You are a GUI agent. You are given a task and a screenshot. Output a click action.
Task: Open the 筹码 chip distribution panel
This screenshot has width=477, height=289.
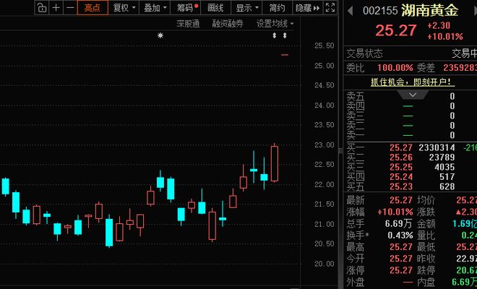[187, 8]
